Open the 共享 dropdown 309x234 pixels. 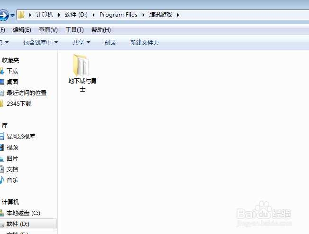(81, 42)
